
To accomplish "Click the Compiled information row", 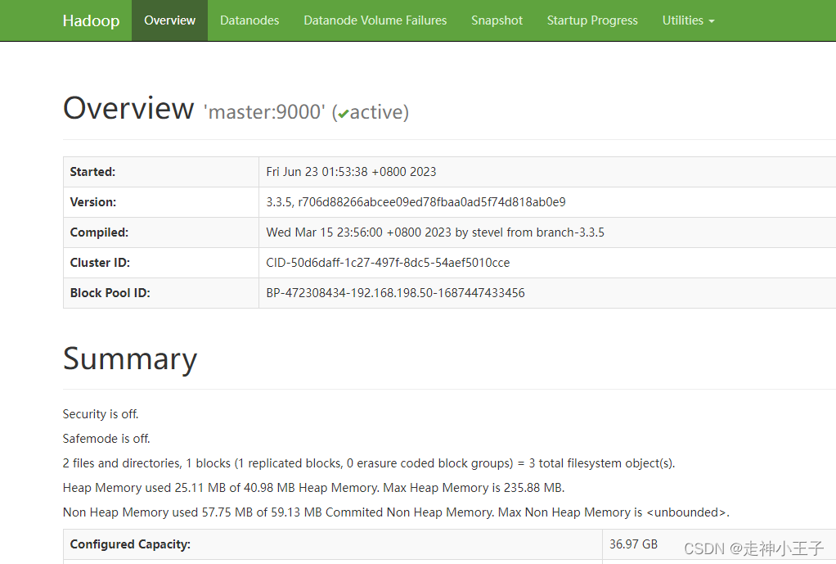I will [x=435, y=232].
